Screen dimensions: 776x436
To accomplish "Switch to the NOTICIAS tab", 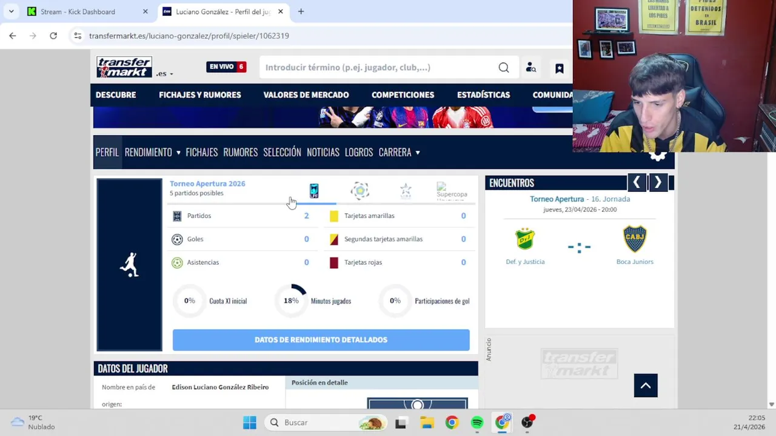I will click(323, 152).
